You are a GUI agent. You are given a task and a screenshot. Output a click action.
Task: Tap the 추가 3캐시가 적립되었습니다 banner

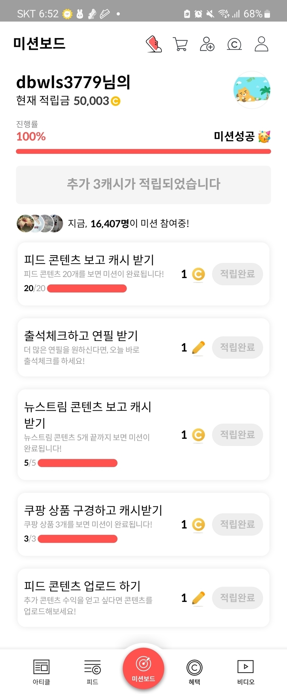pos(143,185)
